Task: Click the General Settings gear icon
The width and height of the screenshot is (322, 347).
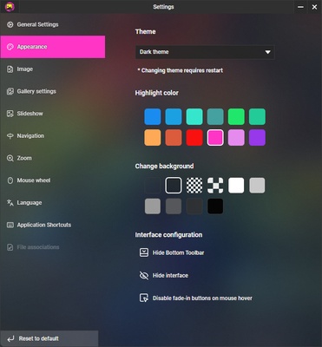Action: [x=10, y=24]
